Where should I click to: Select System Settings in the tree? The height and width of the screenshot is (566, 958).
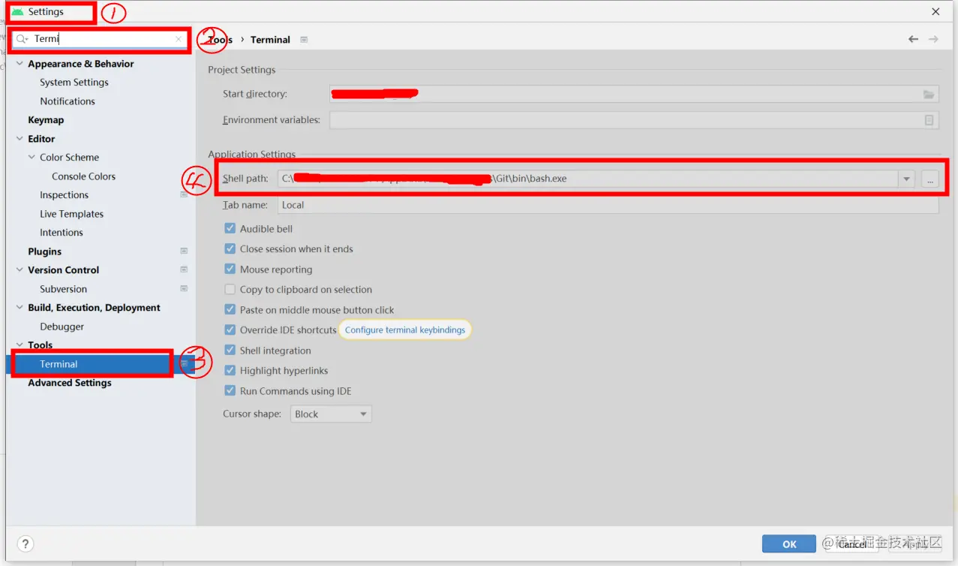point(74,83)
